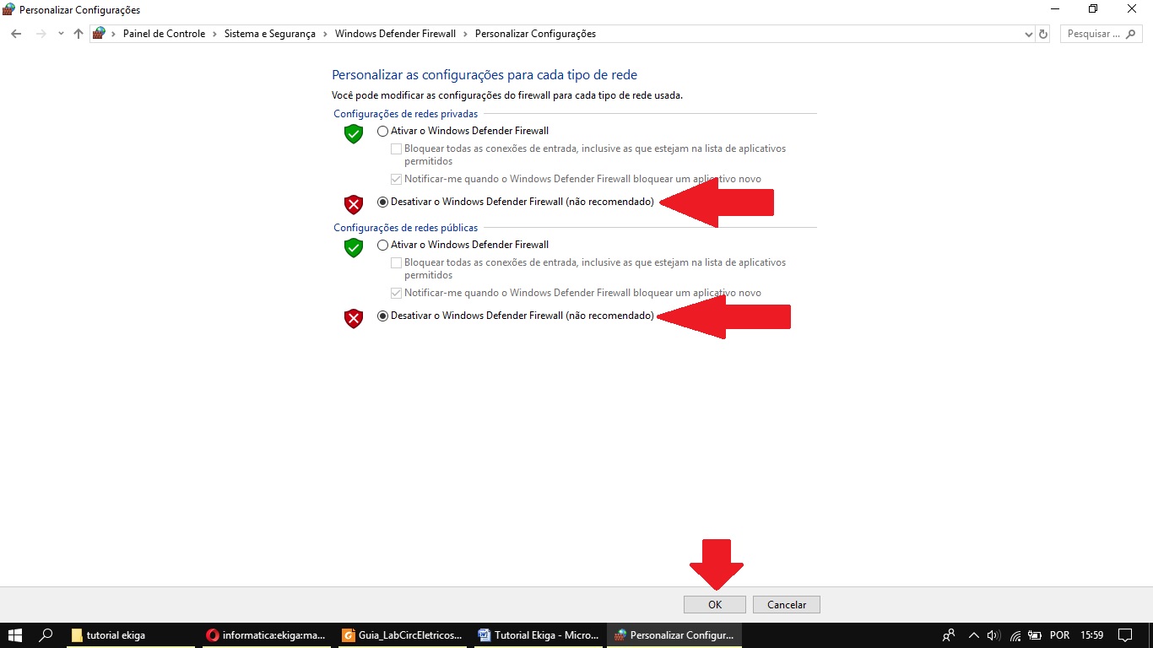This screenshot has width=1153, height=648.
Task: Select Ativar Firewall for private networks
Action: tap(383, 132)
